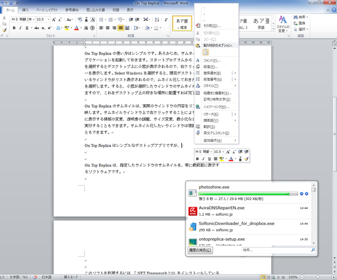This screenshot has height=280, width=337.
Task: Open the change case Aa dropdown
Action: [x=70, y=19]
